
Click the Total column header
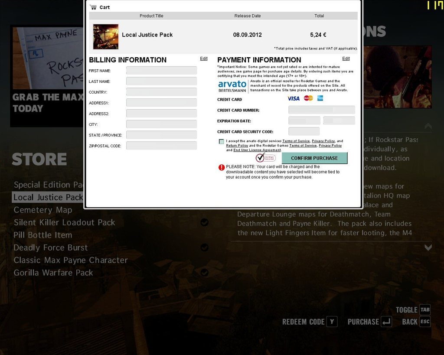[x=319, y=16]
